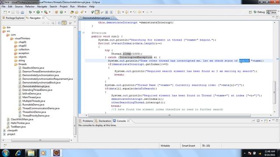Screen dimensions: 280x157
Task: Click the green Run button
Action: [x=38, y=12]
